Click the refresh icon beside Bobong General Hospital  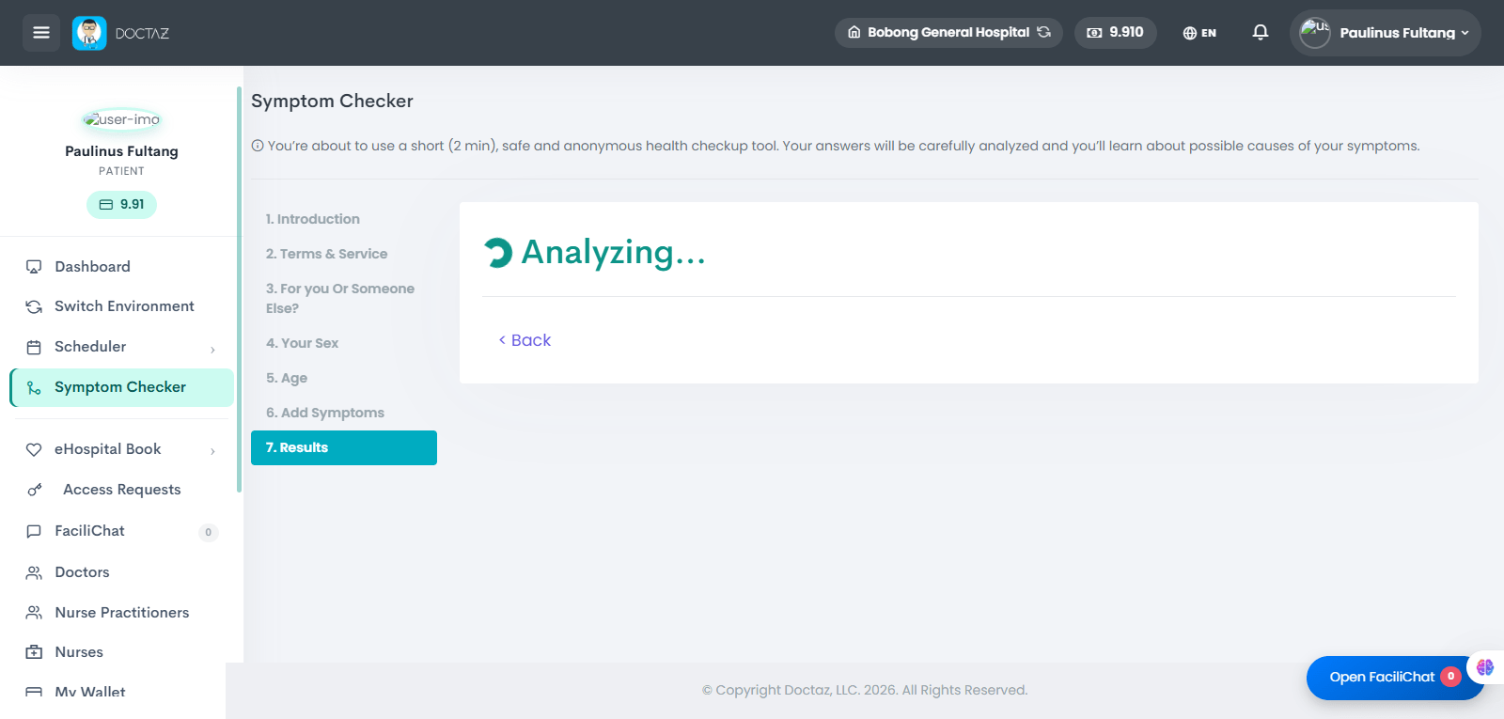pyautogui.click(x=1043, y=32)
